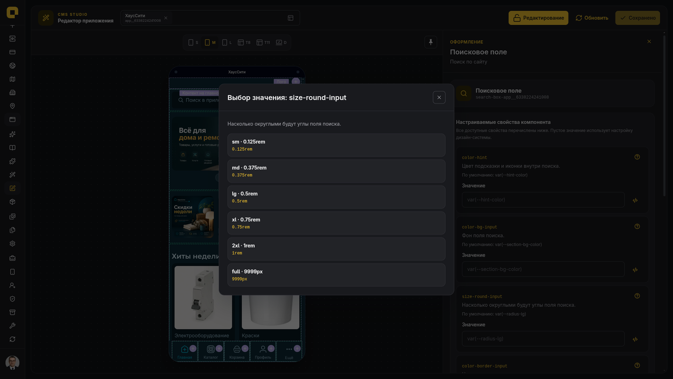Close the size-round-input value dialog
This screenshot has height=379, width=673.
(439, 97)
